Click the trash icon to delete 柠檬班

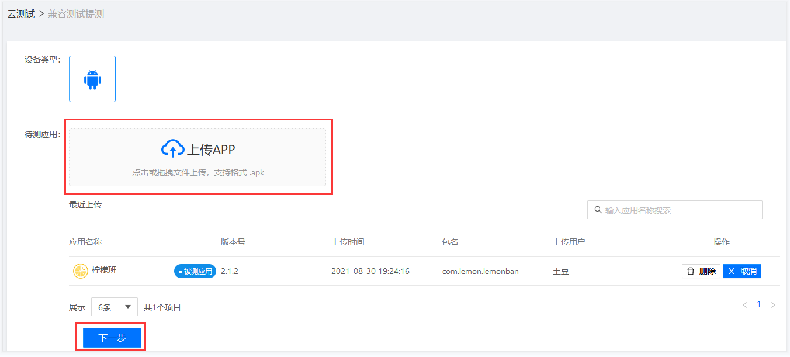point(691,271)
